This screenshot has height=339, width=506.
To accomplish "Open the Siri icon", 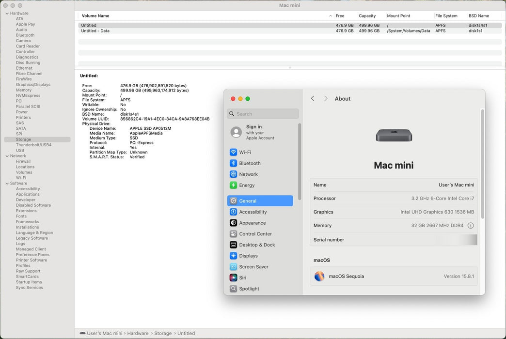I will coord(233,277).
